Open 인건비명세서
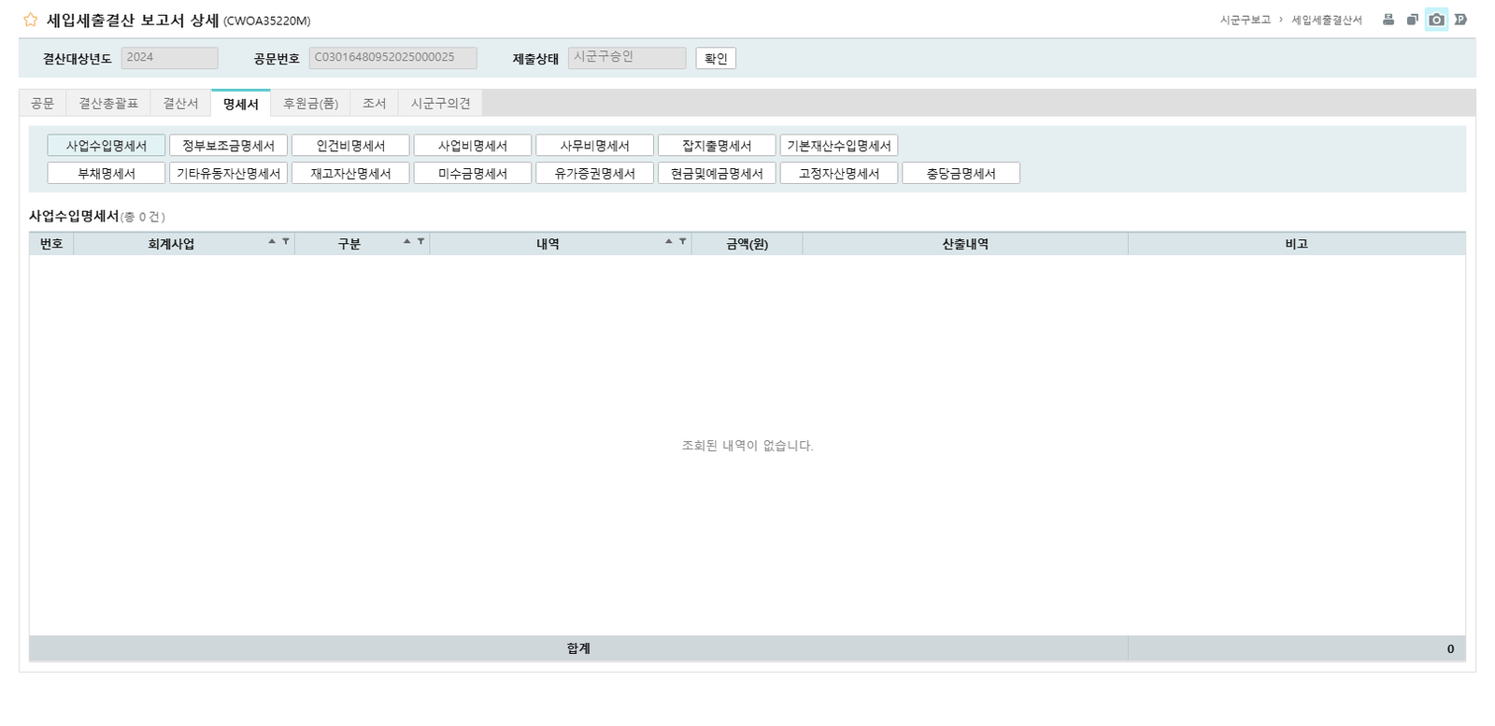Screen dimensions: 1495x726 [x=350, y=146]
